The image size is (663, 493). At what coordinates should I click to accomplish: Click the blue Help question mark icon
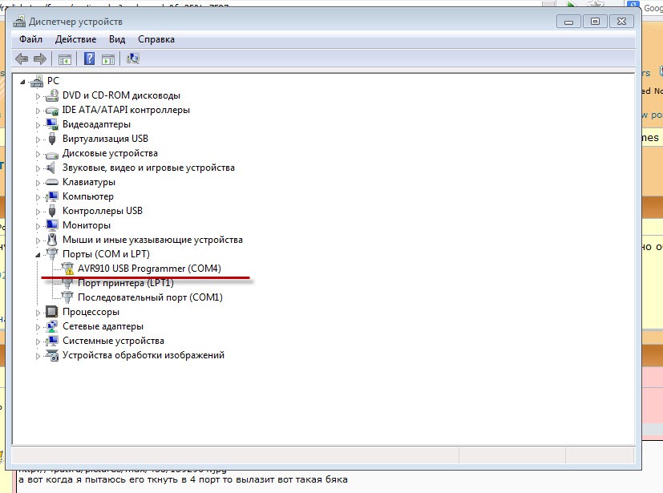point(89,59)
